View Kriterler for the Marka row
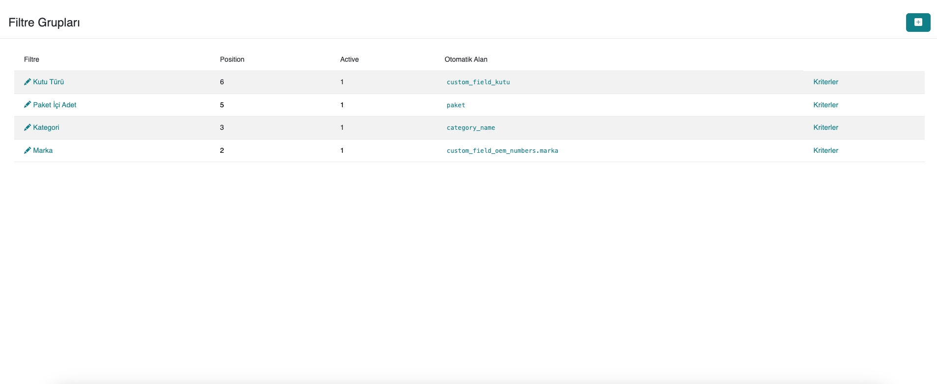The height and width of the screenshot is (384, 937). (826, 150)
